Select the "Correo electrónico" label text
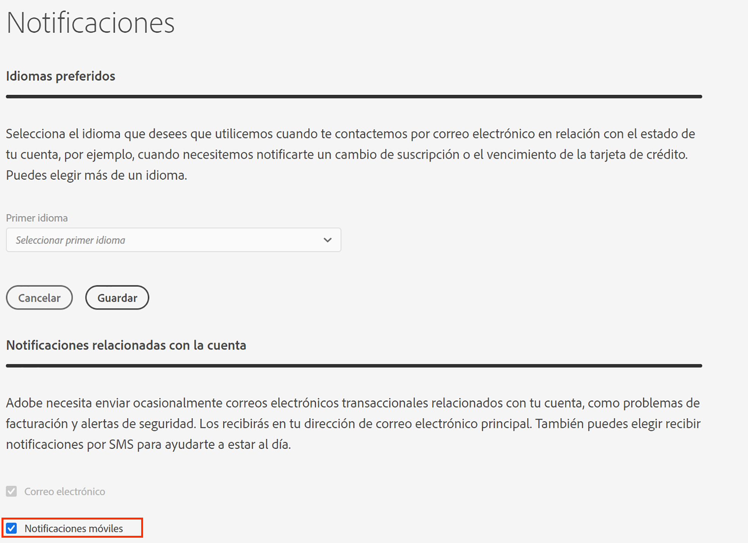This screenshot has width=748, height=543. [x=64, y=491]
